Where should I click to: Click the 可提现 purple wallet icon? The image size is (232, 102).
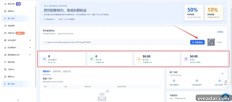click(186, 59)
